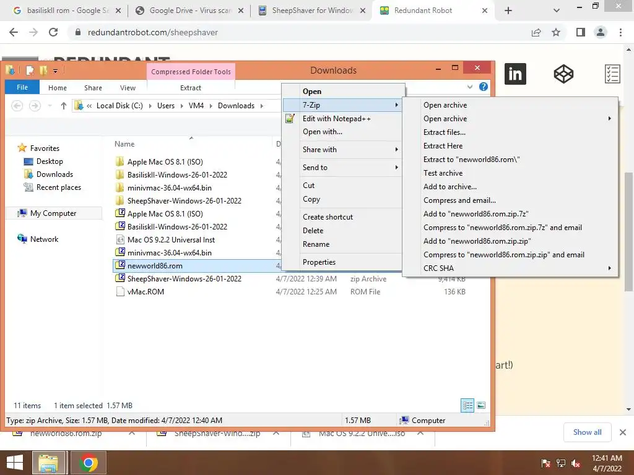Bookmark this page with star icon
This screenshot has width=634, height=475.
556,32
